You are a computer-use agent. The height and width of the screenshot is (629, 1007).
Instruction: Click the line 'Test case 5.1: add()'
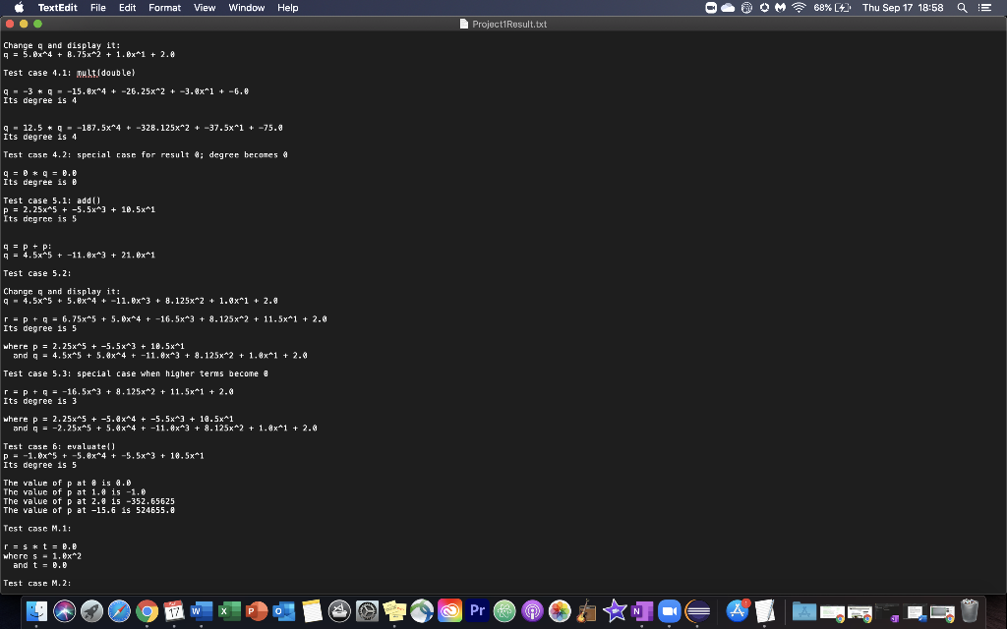coord(52,200)
